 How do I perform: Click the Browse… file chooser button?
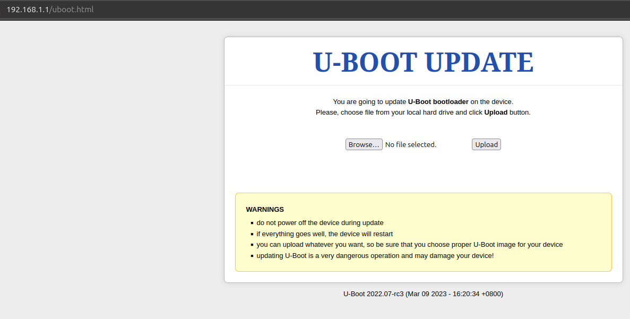tap(364, 145)
